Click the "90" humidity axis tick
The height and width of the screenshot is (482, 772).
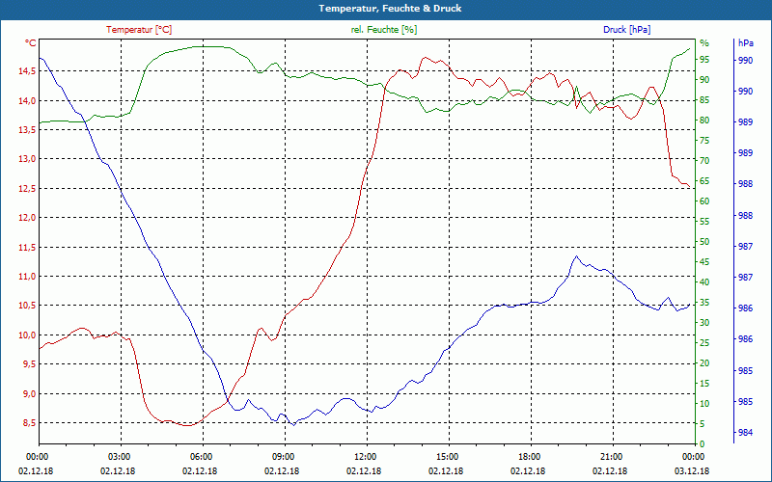pos(704,80)
